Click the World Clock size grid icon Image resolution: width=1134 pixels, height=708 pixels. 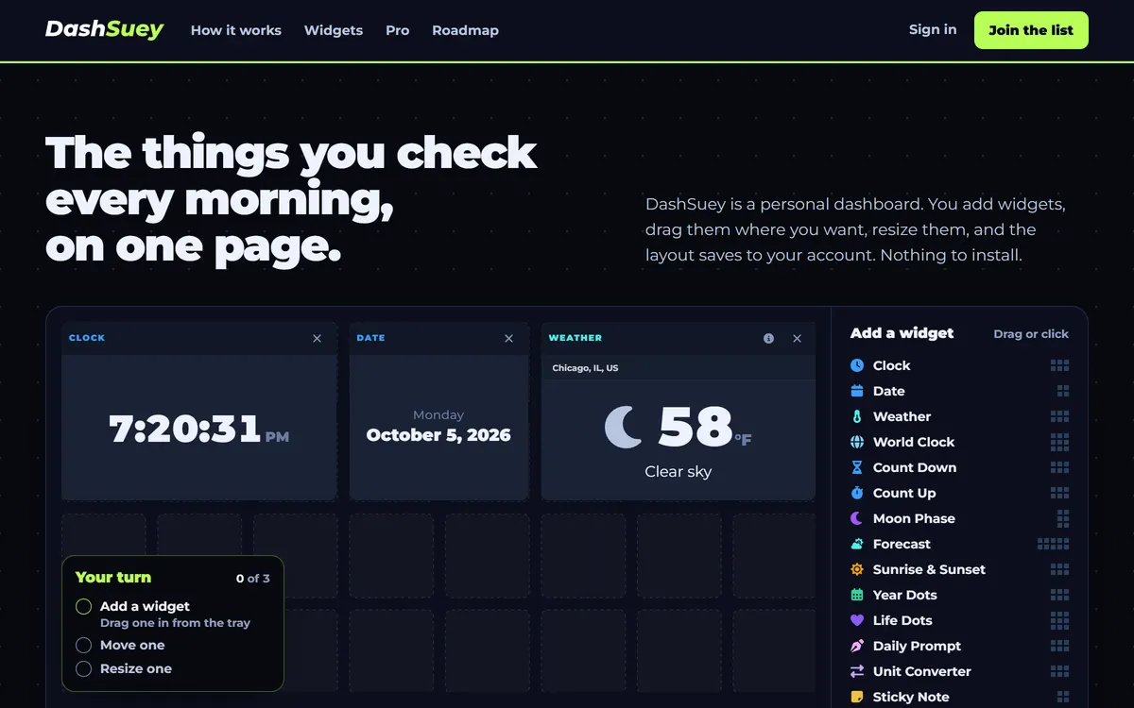point(1059,442)
